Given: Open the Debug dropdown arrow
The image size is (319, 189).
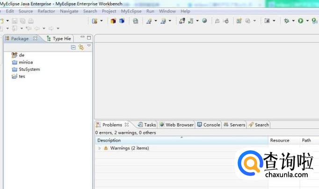Looking at the screenshot, I should [x=293, y=21].
